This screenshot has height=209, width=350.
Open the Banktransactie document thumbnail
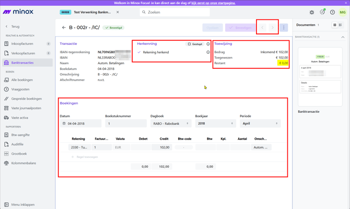320,77
